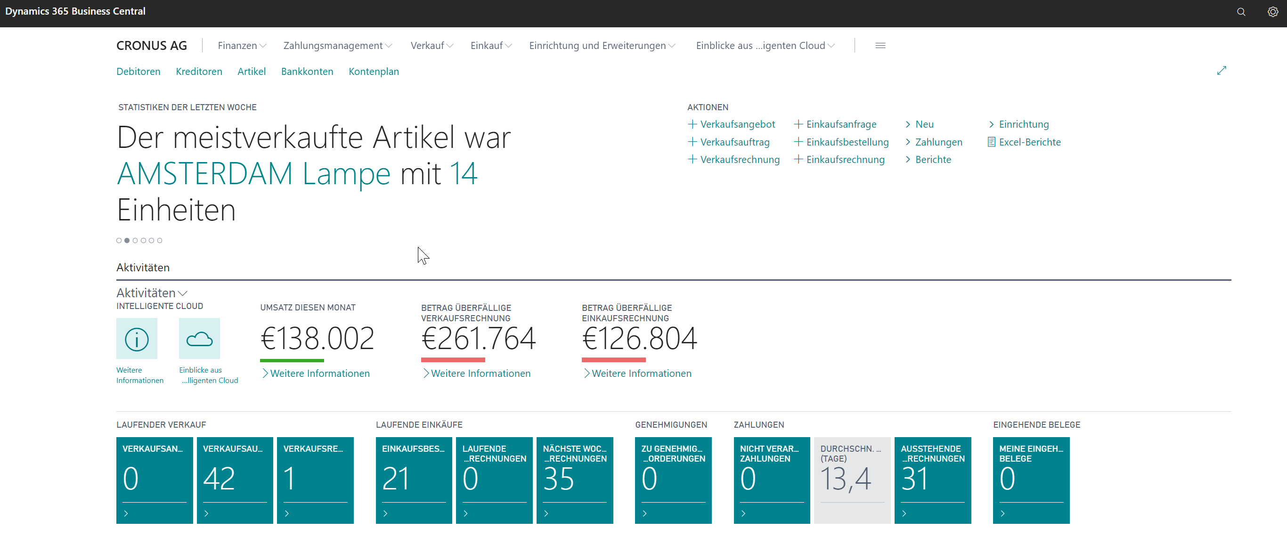Click the CRONUS AG company name
The height and width of the screenshot is (537, 1287).
coord(151,46)
